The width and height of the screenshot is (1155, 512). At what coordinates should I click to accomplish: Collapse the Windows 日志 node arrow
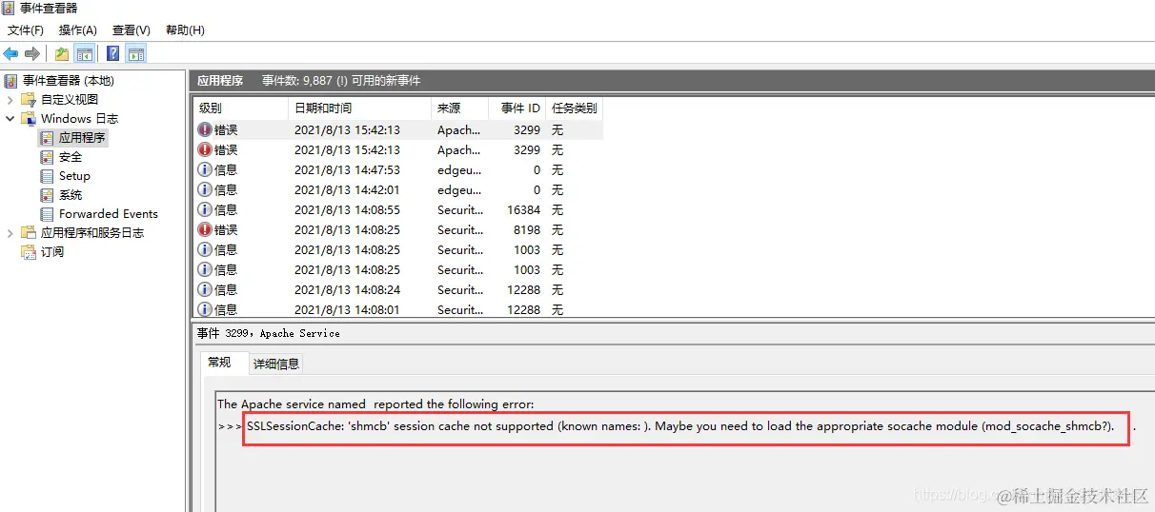point(10,119)
